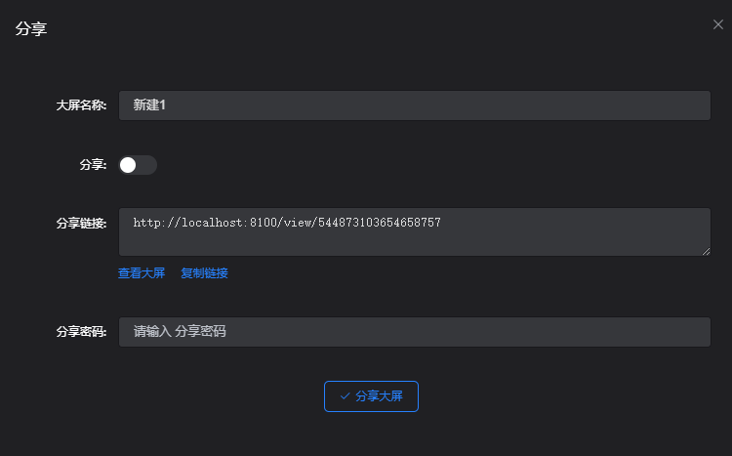Click the 分享 label beside the switch
Screen dimensions: 732x456
93,165
